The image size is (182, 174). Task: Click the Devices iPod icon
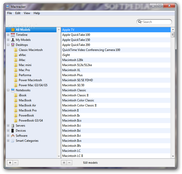point(13,131)
